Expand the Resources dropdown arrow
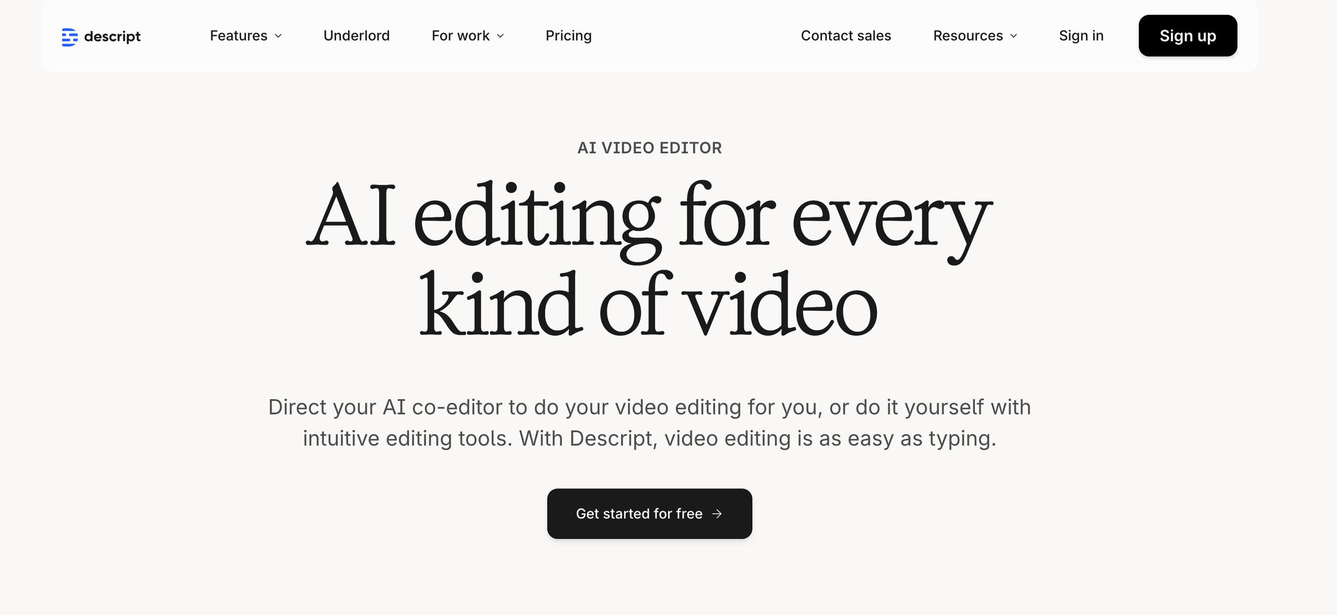The height and width of the screenshot is (615, 1337). [x=1013, y=36]
